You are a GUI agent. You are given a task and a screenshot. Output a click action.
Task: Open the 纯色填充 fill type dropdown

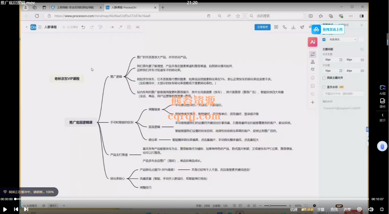(343, 40)
